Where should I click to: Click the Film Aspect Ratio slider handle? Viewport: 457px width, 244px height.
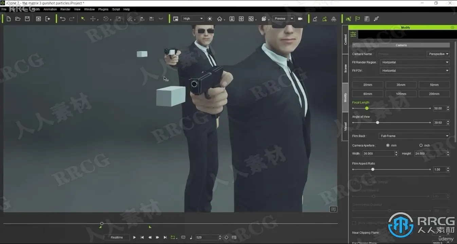[373, 169]
